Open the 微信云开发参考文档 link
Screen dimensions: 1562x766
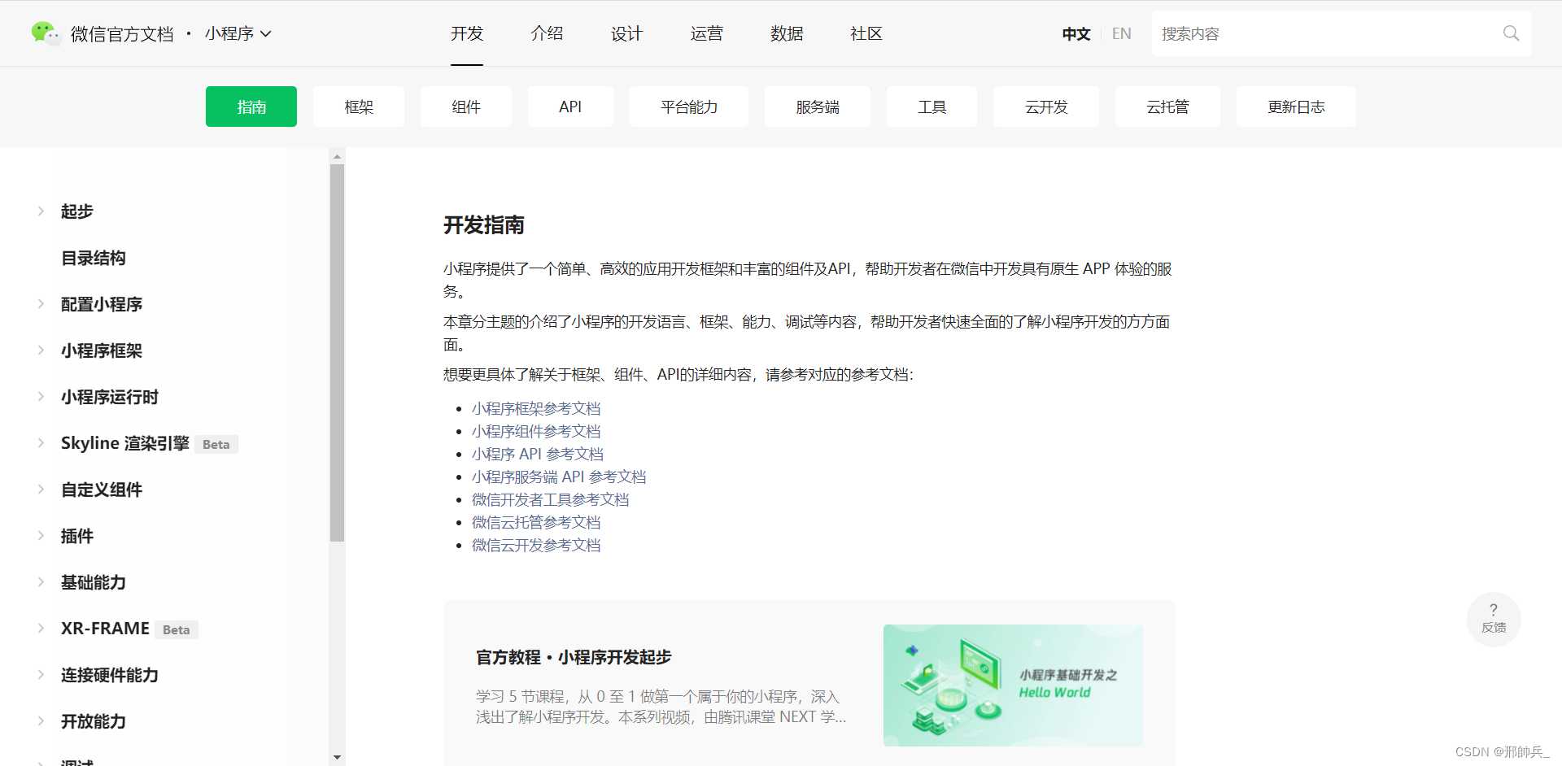(x=536, y=545)
